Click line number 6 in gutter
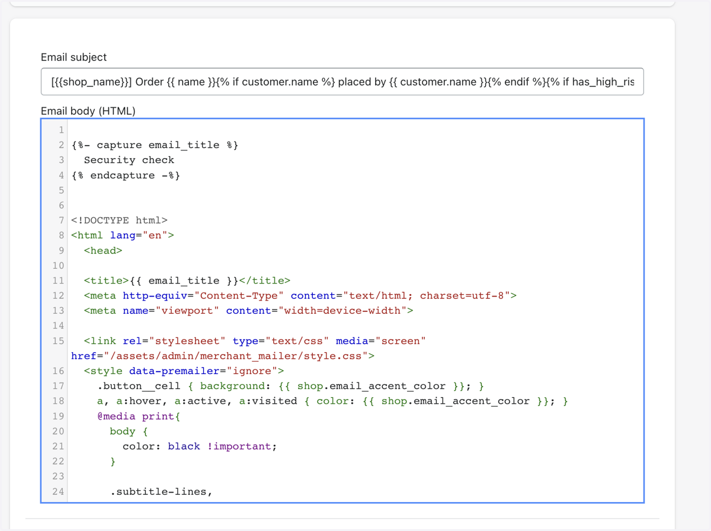Viewport: 711px width, 531px height. tap(61, 205)
